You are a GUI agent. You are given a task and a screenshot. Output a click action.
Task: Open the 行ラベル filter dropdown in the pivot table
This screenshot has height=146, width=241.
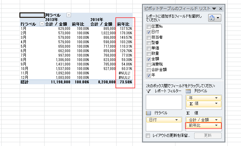[x=42, y=24]
